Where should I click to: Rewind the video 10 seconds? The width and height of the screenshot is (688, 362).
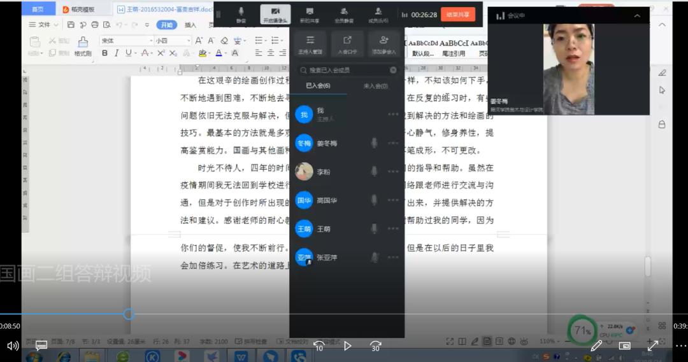[x=319, y=345]
